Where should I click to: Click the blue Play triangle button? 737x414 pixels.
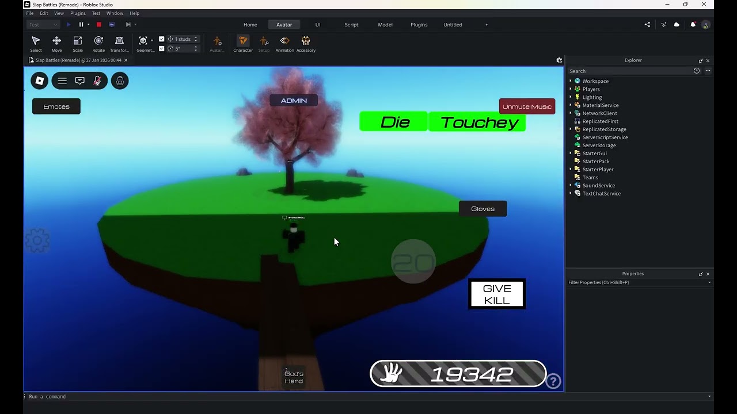click(x=69, y=25)
